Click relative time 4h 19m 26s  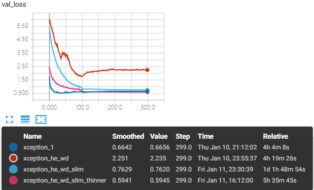pyautogui.click(x=280, y=158)
